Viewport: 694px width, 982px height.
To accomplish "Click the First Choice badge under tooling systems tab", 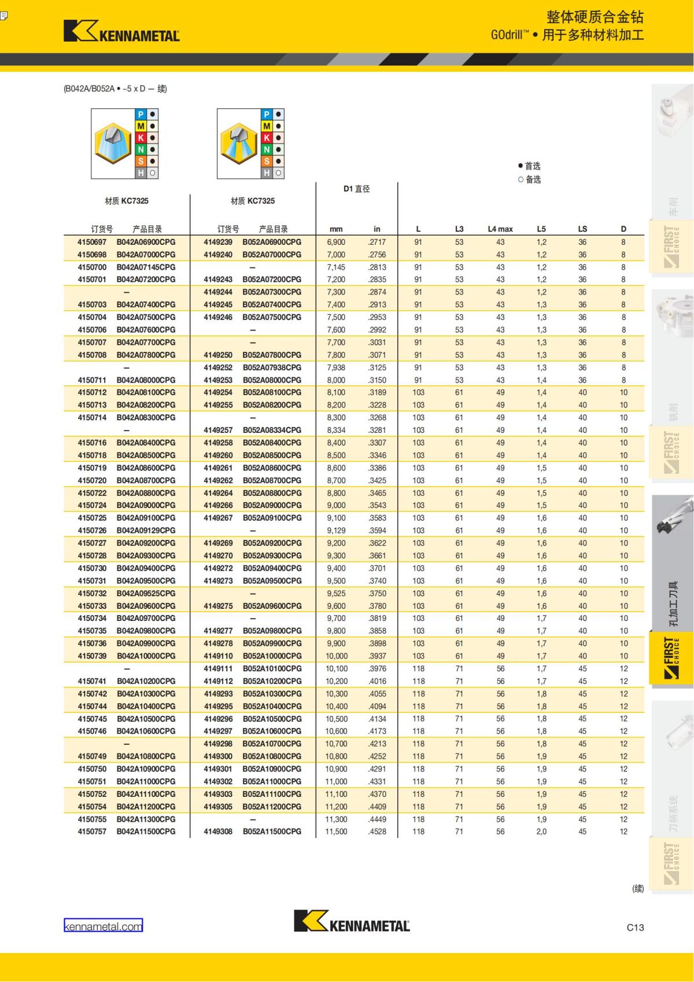I will [672, 863].
